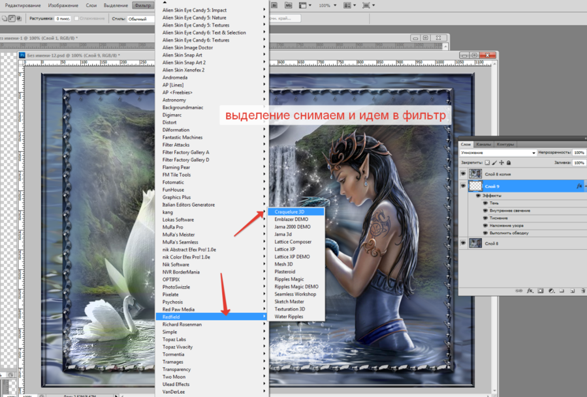Select the add to selection mode icon

point(5,18)
